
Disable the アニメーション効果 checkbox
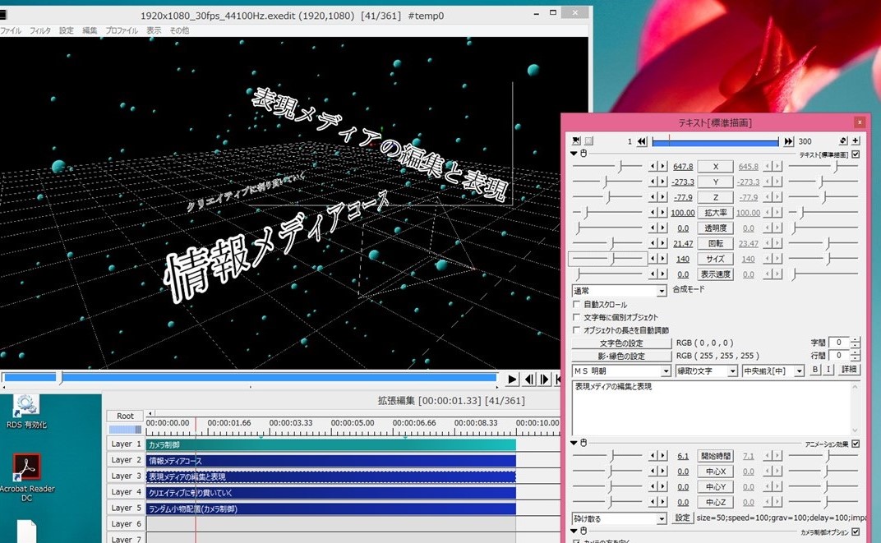tap(856, 444)
